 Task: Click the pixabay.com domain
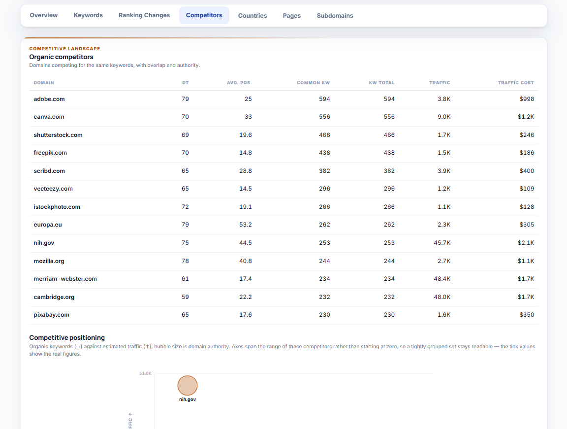point(51,315)
